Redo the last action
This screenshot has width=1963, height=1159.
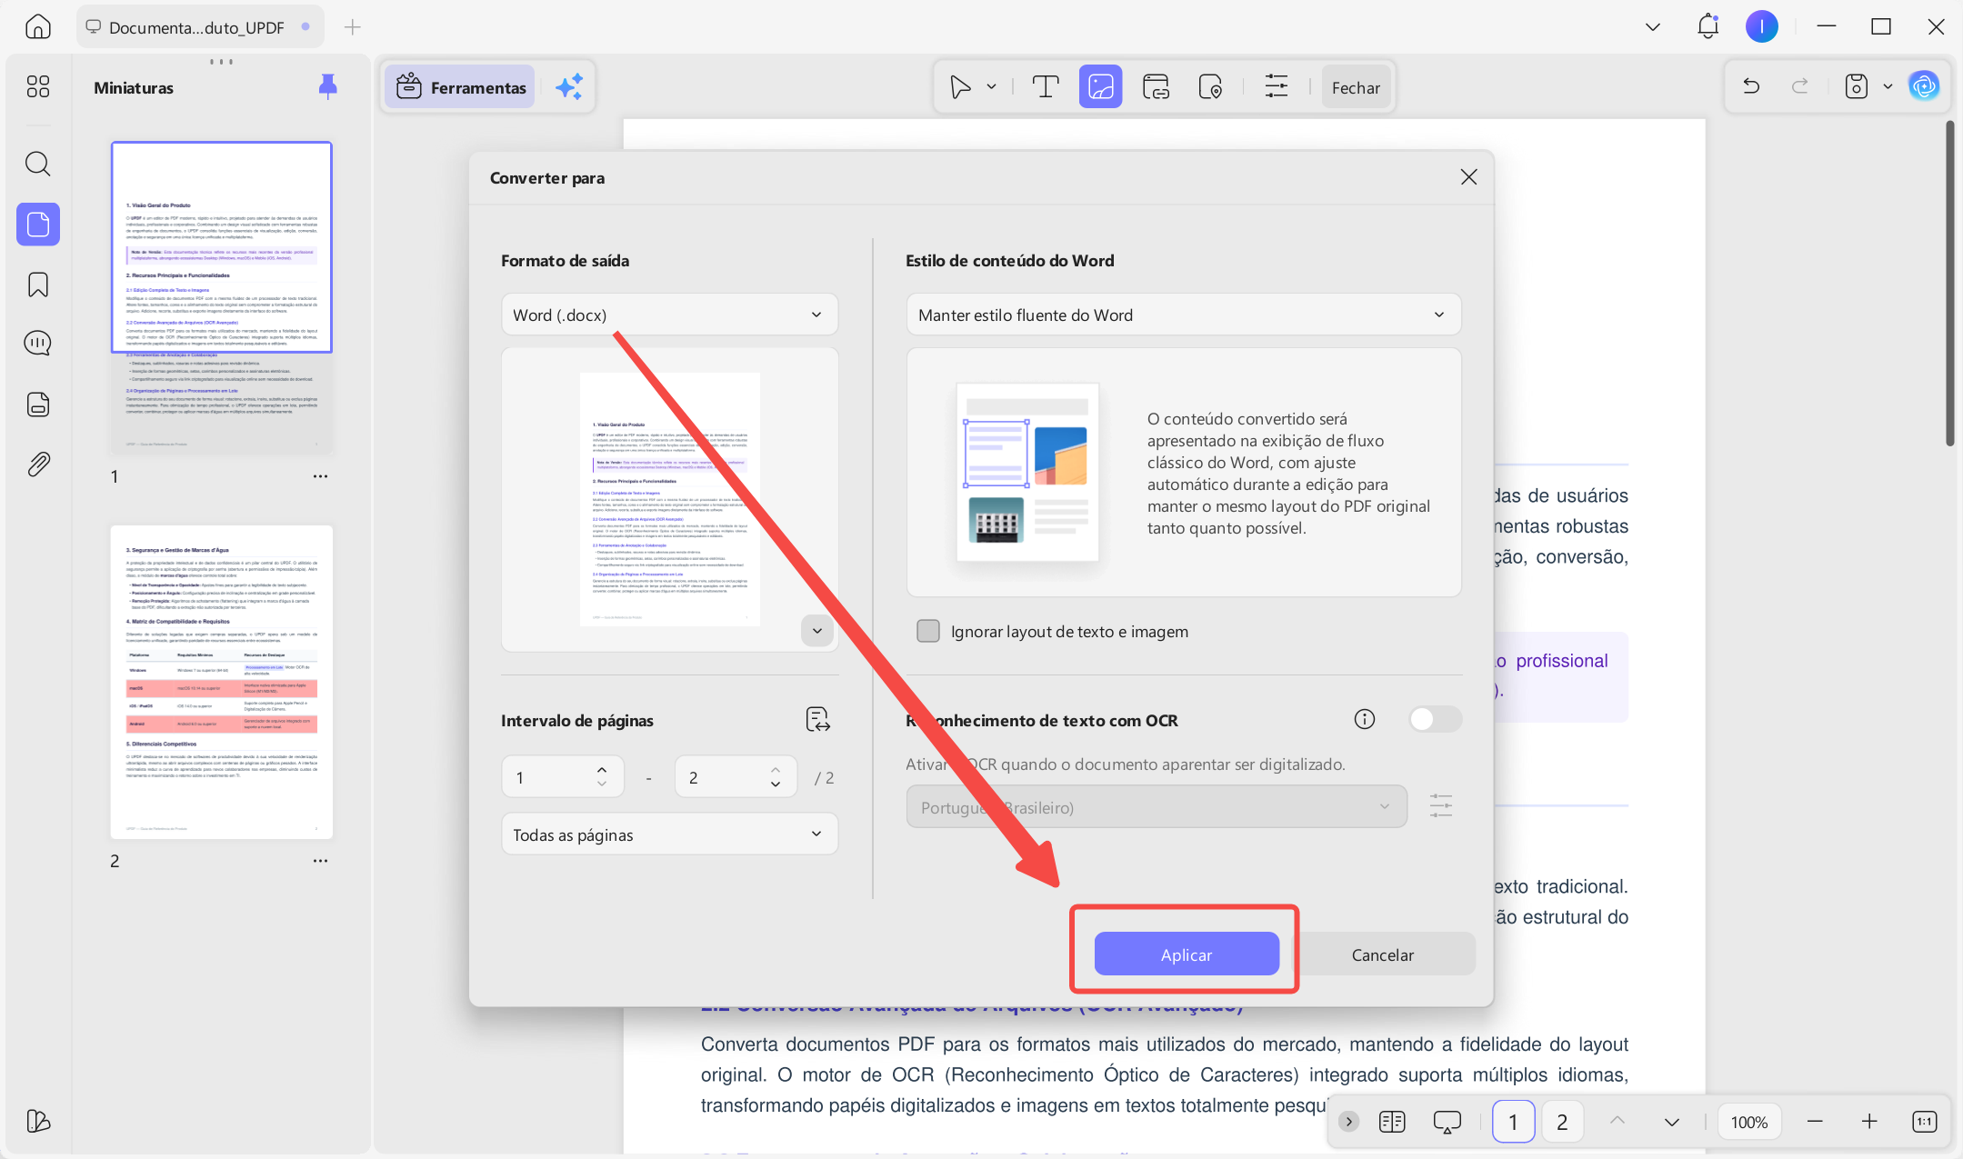coord(1799,86)
